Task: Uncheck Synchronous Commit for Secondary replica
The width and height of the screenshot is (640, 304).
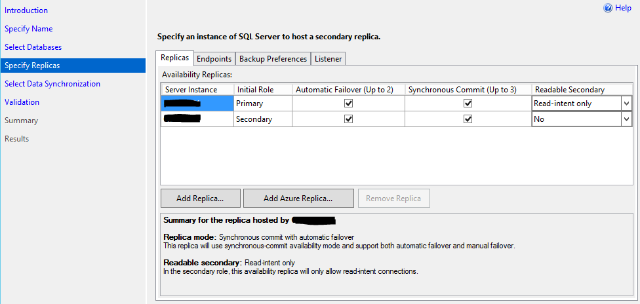Action: [x=468, y=119]
